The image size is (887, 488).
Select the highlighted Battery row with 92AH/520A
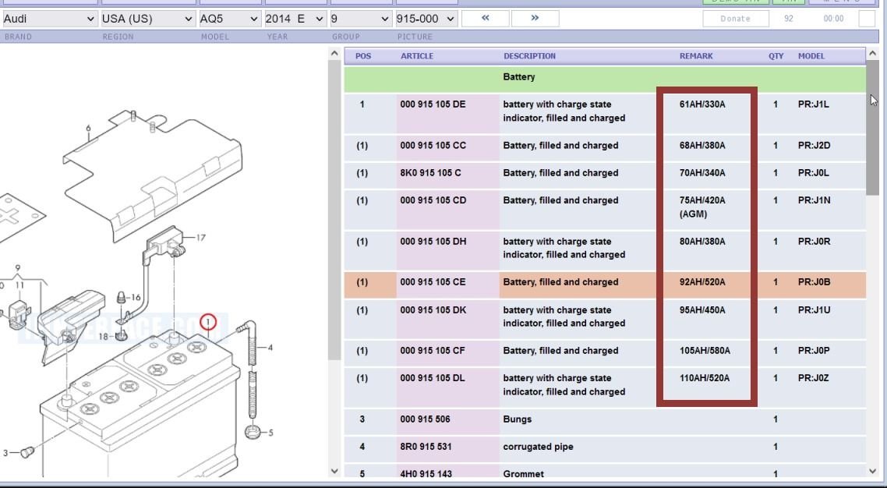(578, 282)
